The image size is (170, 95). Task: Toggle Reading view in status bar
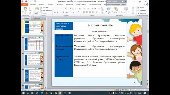(x=120, y=90)
